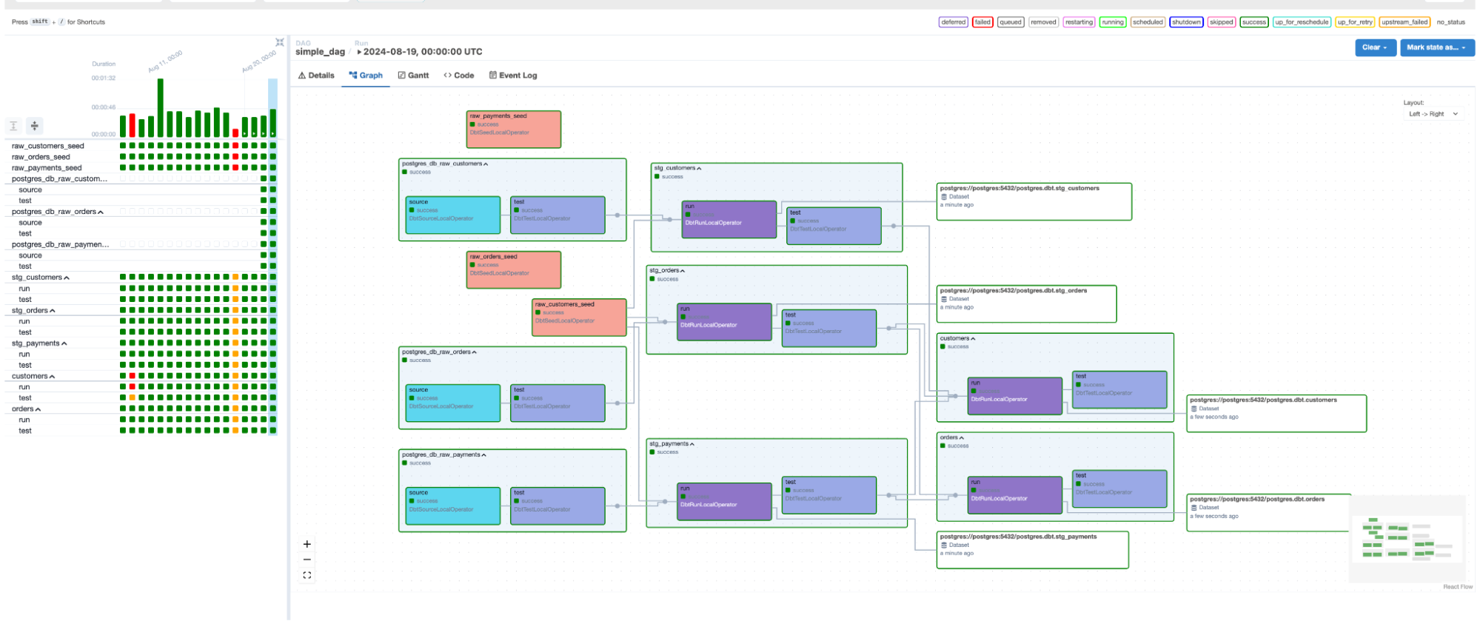This screenshot has height=621, width=1480.
Task: Open the Event Log tab
Action: pos(512,75)
